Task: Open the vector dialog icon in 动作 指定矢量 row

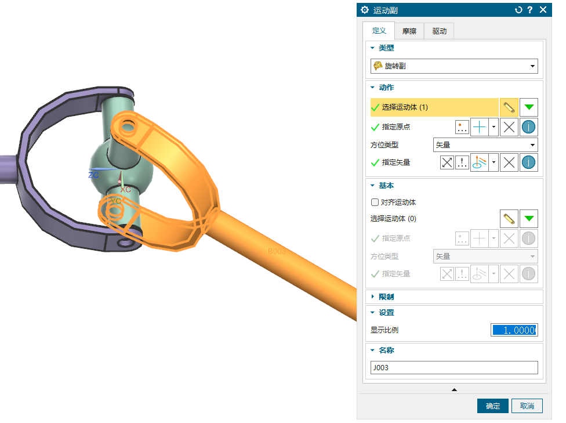Action: pos(462,162)
